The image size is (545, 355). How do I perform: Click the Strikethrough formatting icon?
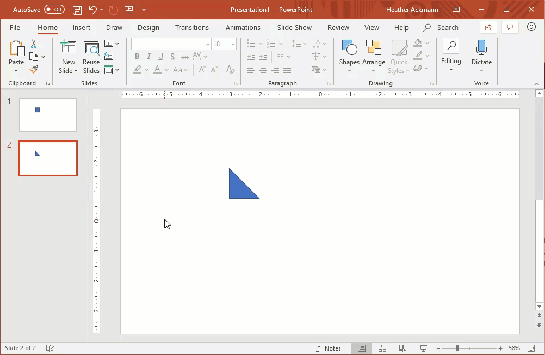tap(184, 56)
